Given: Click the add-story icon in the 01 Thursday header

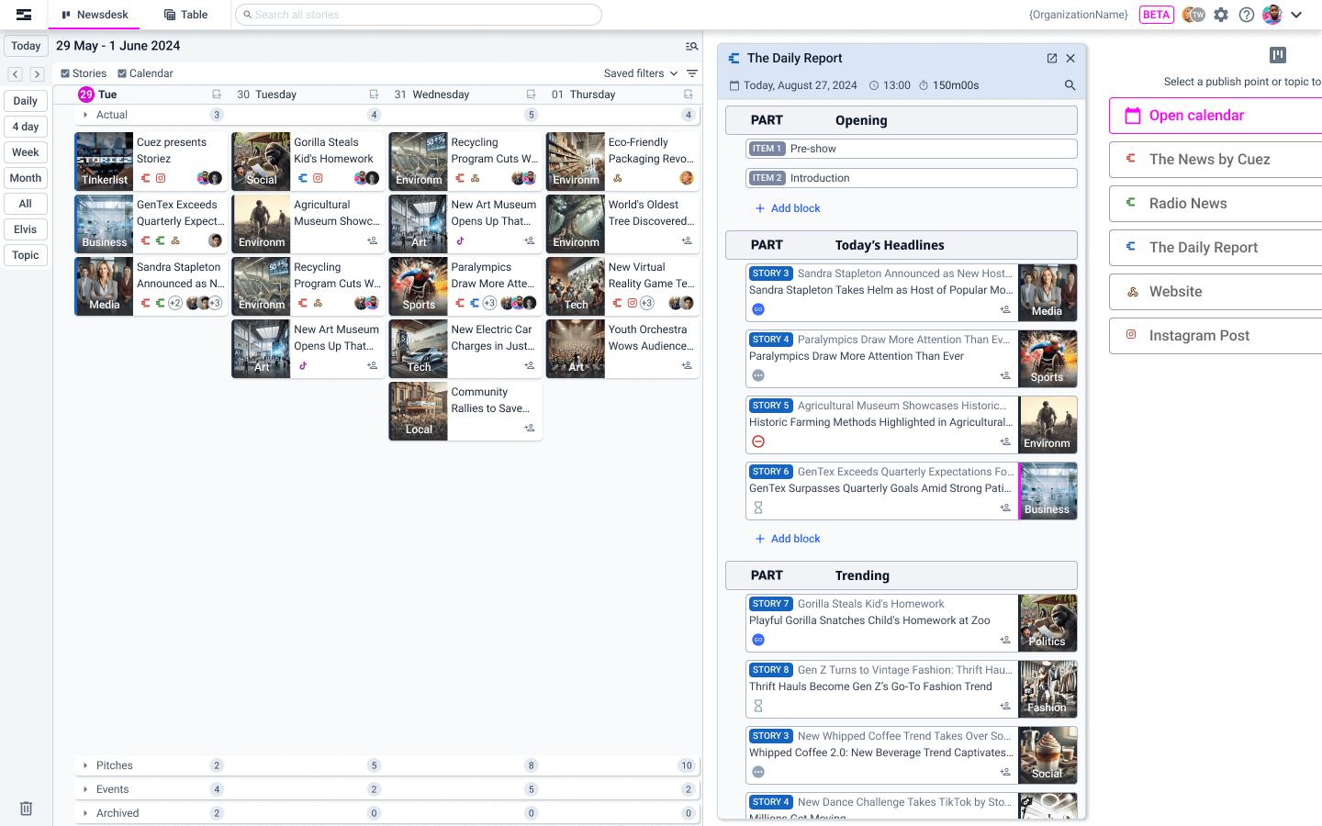Looking at the screenshot, I should coord(689,95).
